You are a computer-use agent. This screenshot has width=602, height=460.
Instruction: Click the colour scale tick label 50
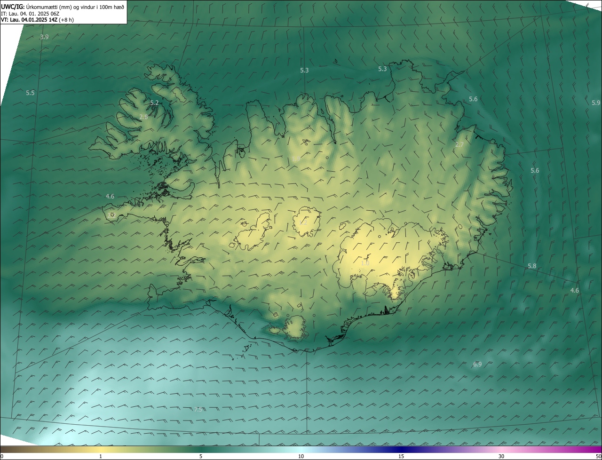click(598, 456)
